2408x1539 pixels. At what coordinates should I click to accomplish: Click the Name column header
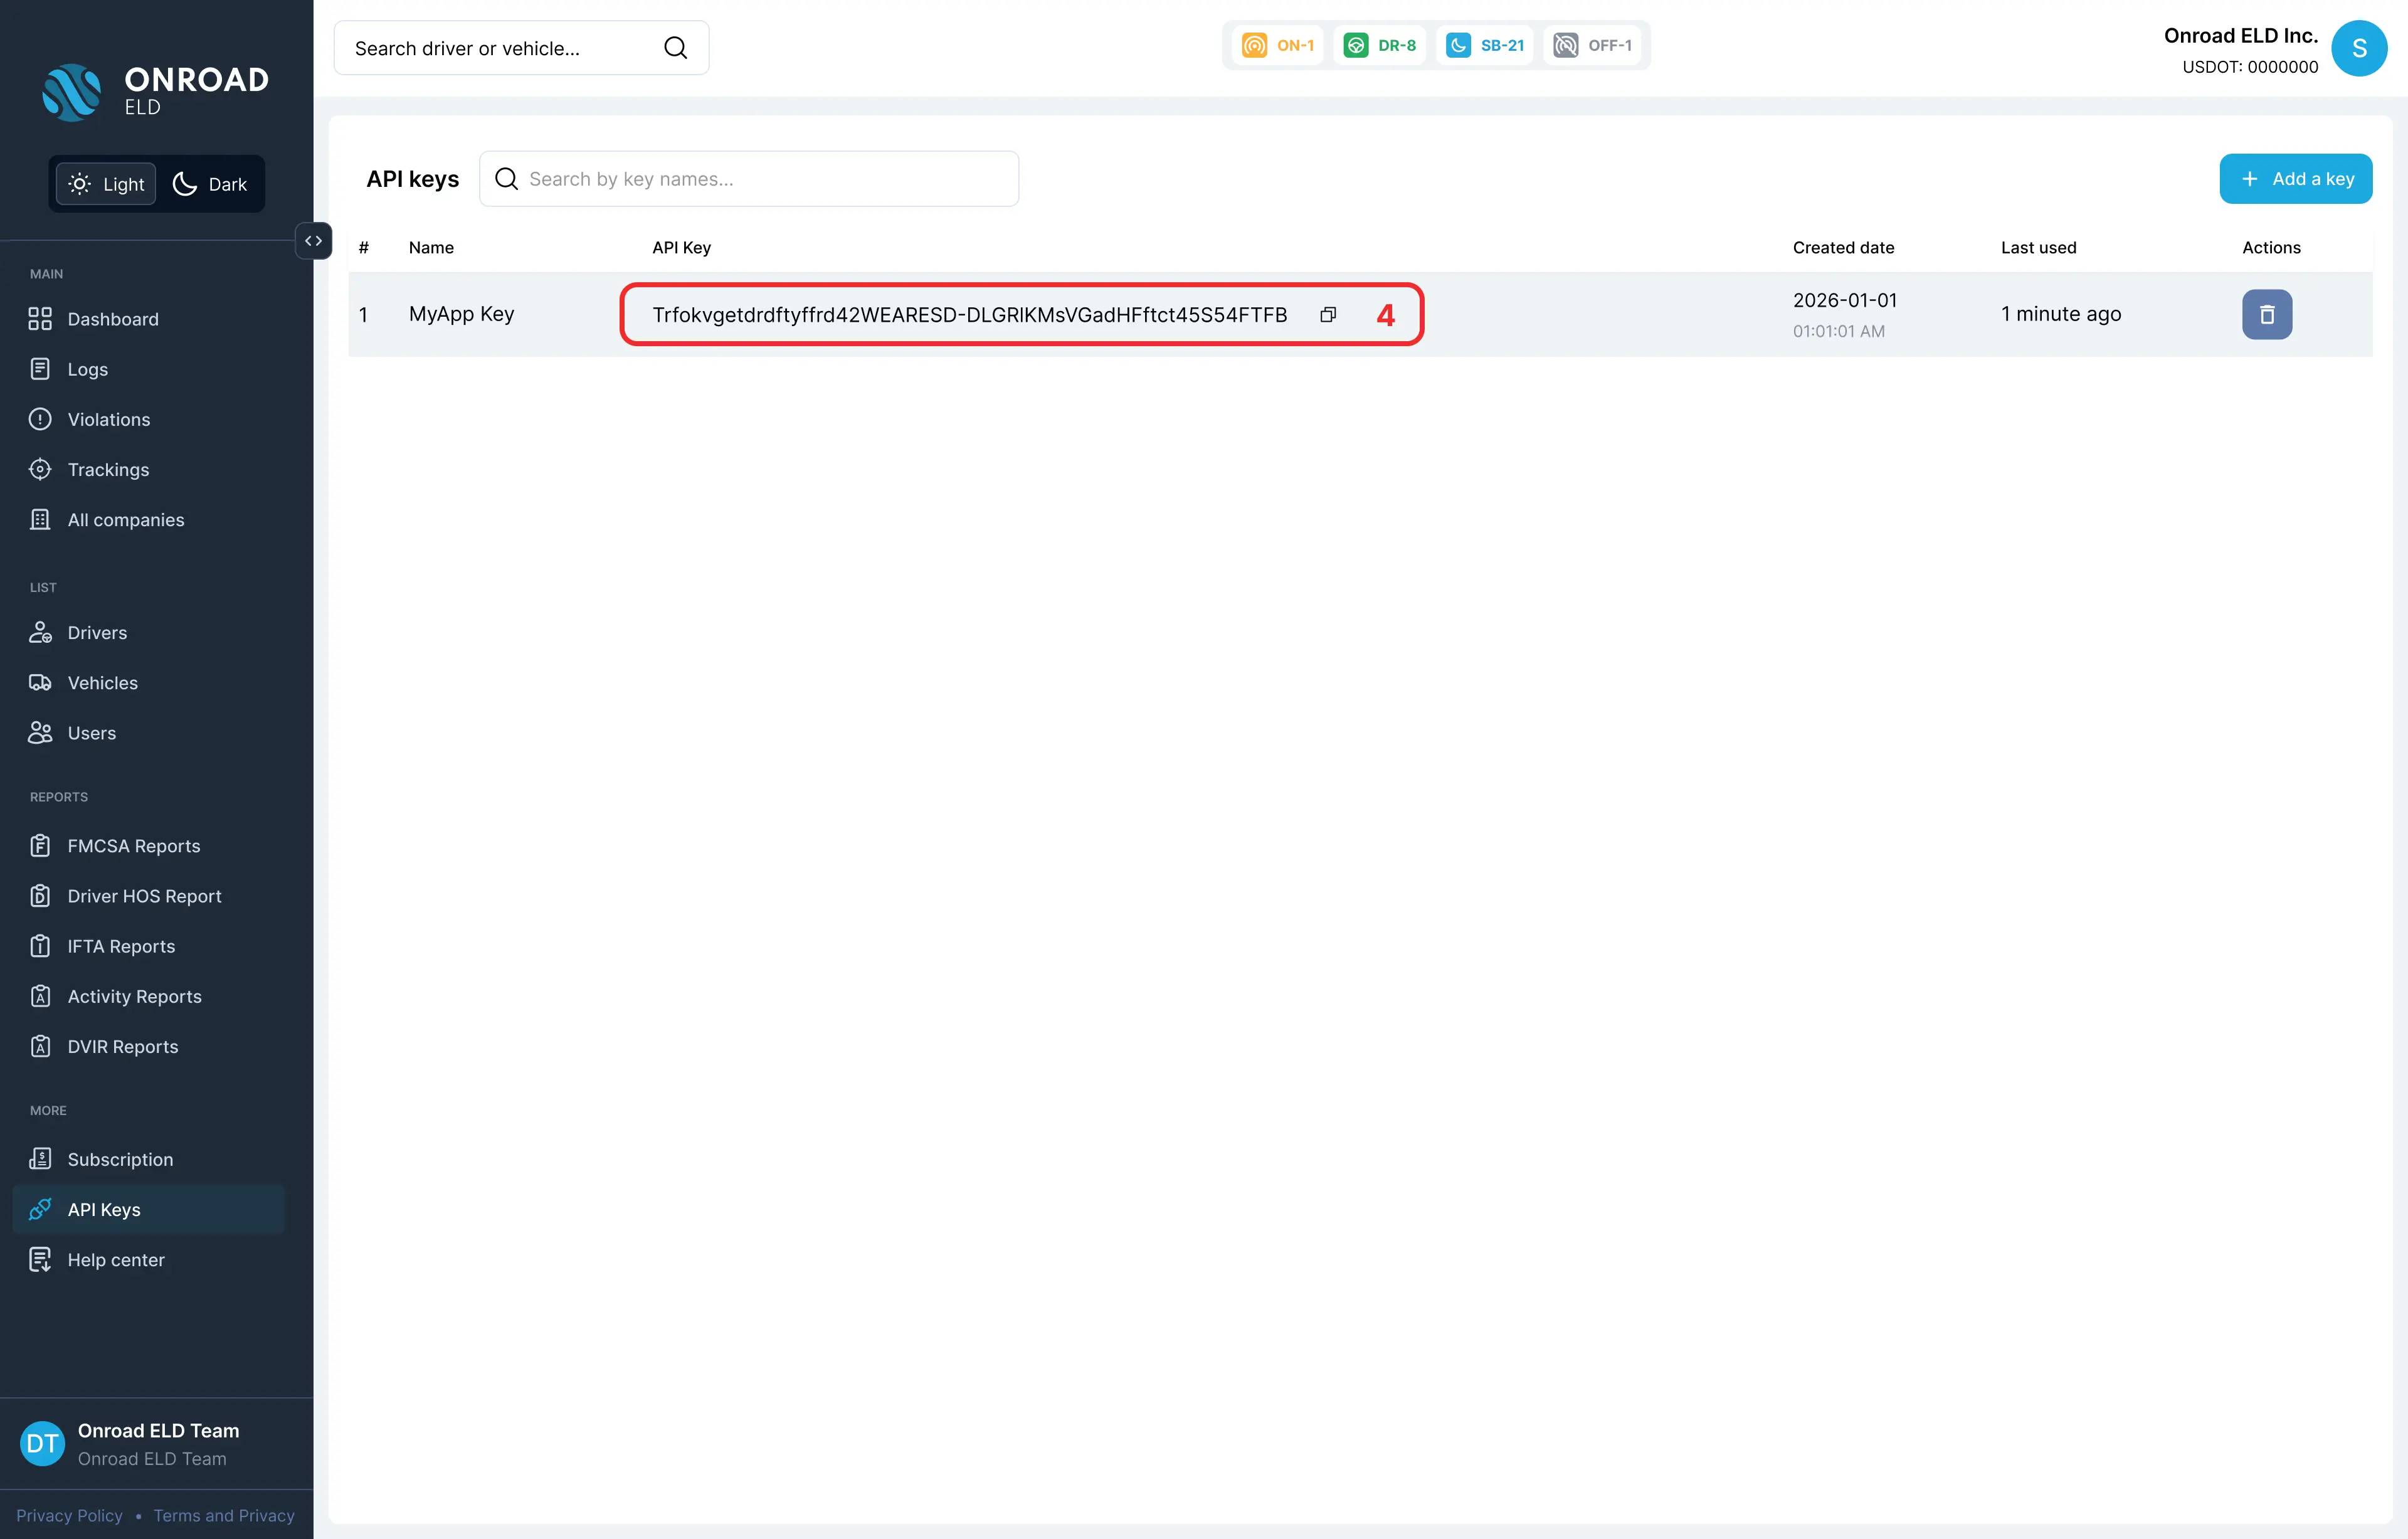pyautogui.click(x=431, y=247)
